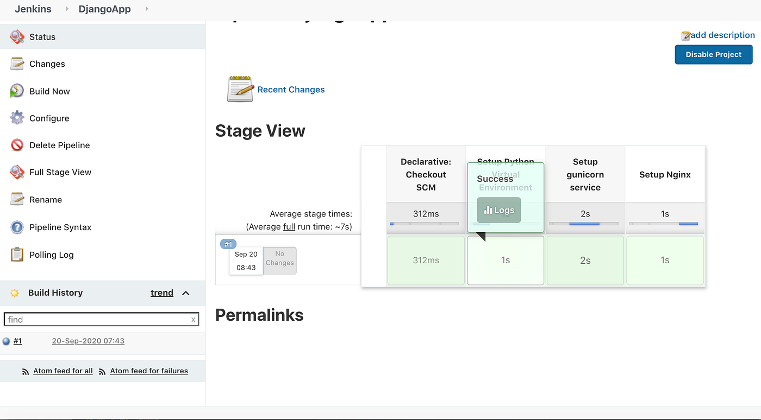The height and width of the screenshot is (420, 761).
Task: Navigate to Jenkins in the breadcrumb
Action: click(33, 9)
